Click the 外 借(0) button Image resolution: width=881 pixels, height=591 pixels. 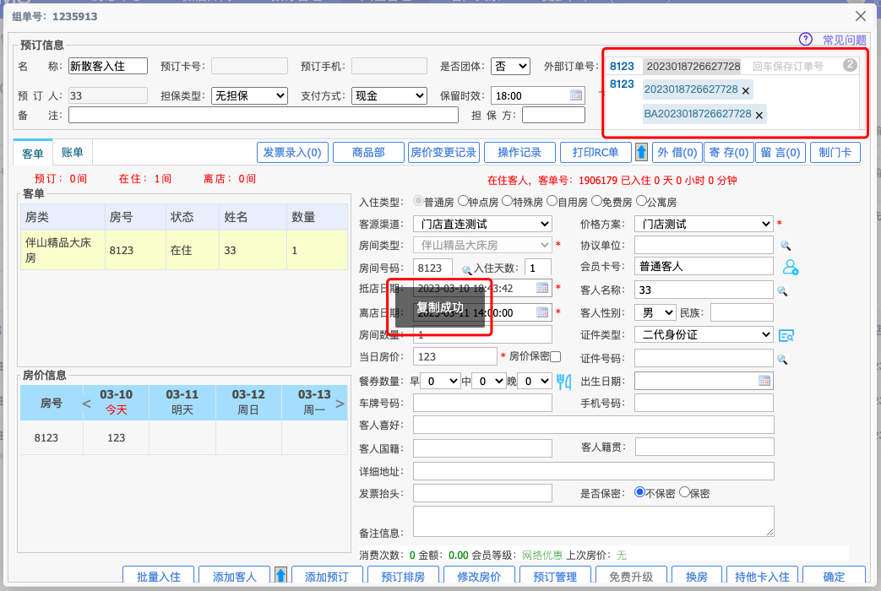[x=677, y=152]
